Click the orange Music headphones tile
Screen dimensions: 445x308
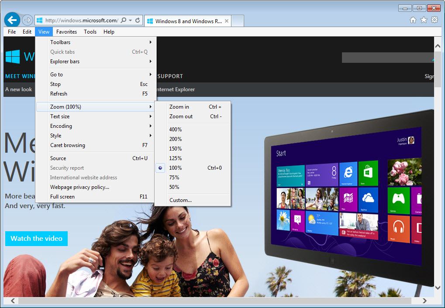point(398,229)
